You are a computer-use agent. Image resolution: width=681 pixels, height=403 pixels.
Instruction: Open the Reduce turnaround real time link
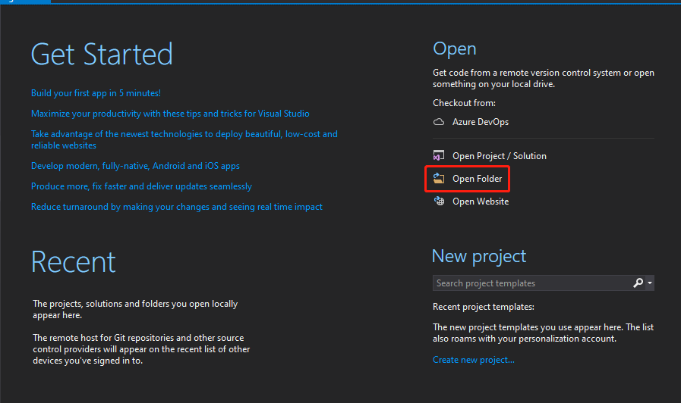(x=177, y=207)
